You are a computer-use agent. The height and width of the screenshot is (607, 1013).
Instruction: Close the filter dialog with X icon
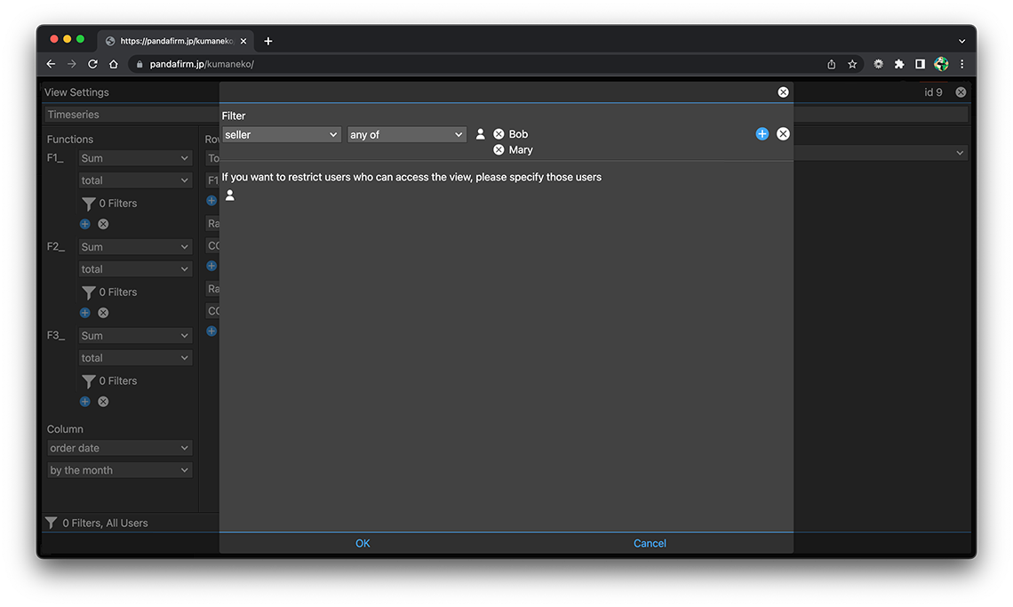pyautogui.click(x=783, y=92)
